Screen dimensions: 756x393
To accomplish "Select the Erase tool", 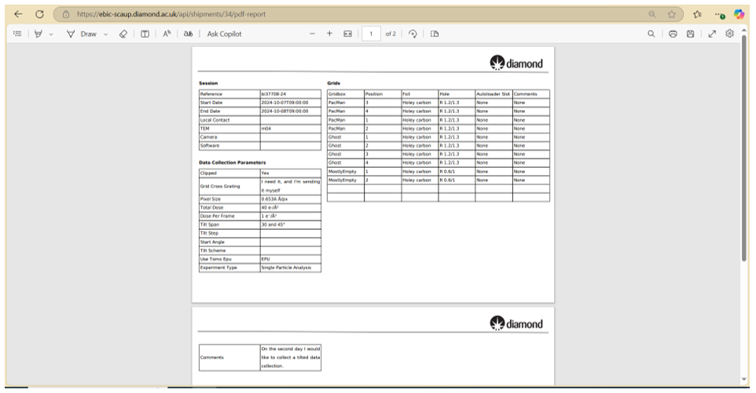I will (123, 34).
